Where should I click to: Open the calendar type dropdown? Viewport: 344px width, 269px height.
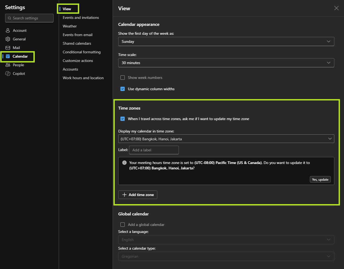pos(226,256)
